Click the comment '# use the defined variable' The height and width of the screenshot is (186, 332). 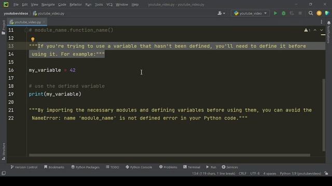pos(67,86)
